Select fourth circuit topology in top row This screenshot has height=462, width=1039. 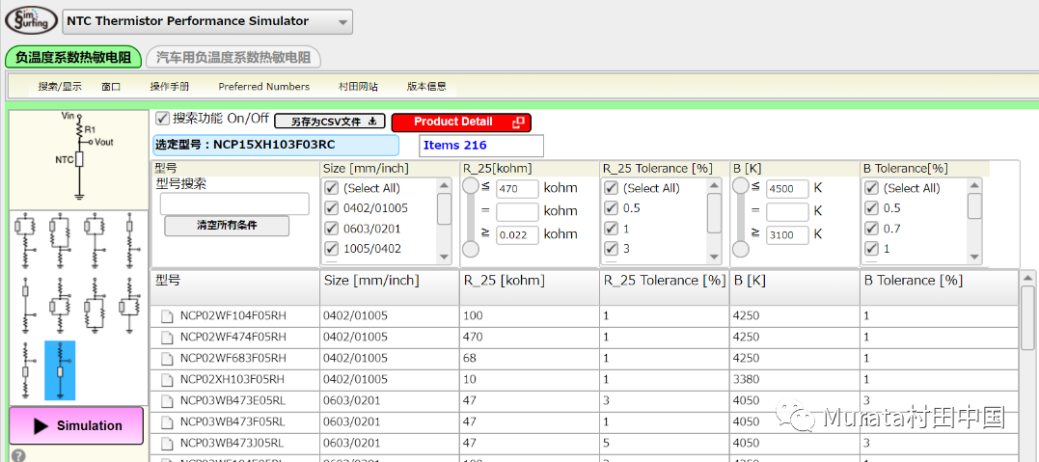point(132,240)
